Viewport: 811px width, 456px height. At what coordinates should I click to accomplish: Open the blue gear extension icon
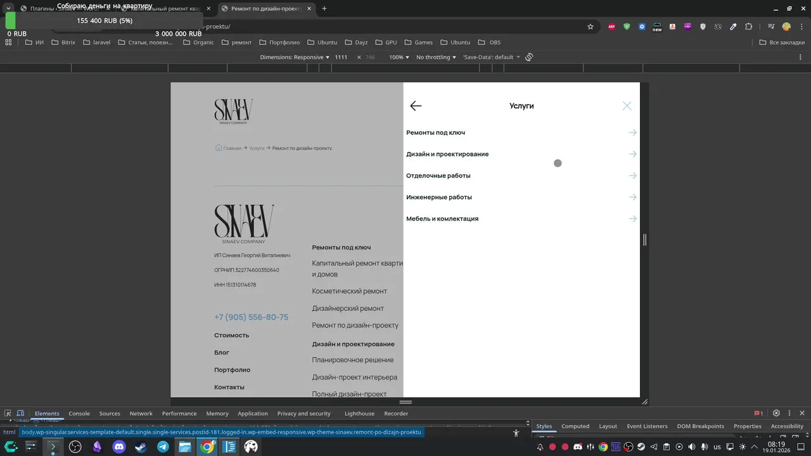tap(642, 27)
